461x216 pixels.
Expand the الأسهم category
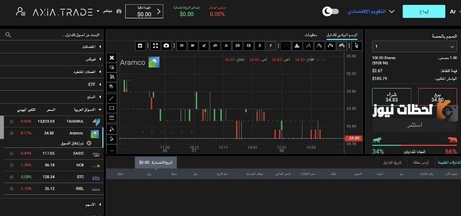52,205
